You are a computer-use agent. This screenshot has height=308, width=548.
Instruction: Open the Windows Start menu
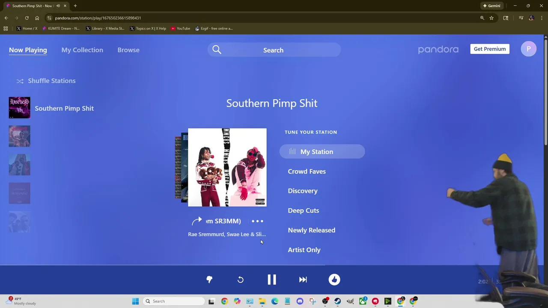click(135, 301)
